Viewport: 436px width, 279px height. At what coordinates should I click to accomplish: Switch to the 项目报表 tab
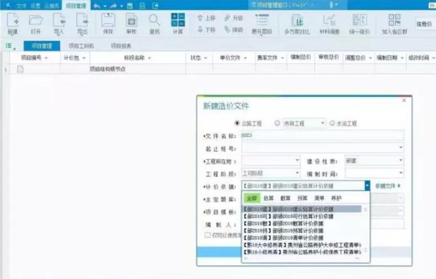(x=121, y=46)
